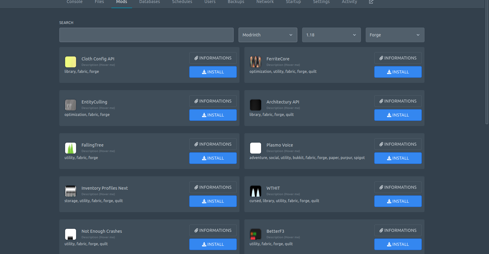Click the WTHIT mod title
Viewport: 489px width, 254px height.
click(273, 188)
